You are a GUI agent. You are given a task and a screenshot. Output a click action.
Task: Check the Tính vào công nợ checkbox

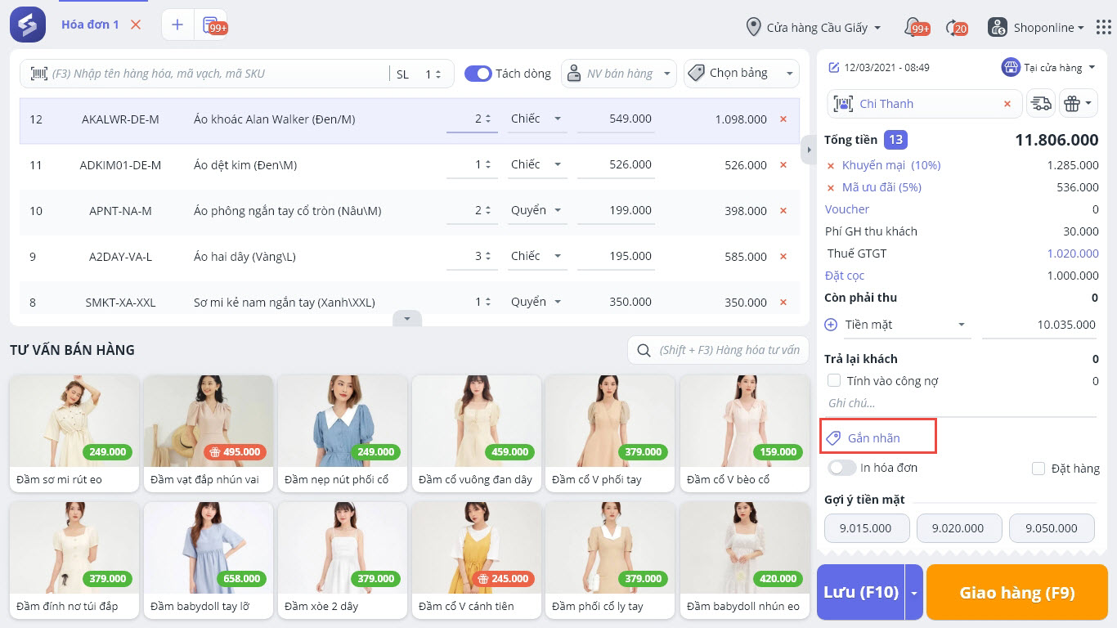click(834, 380)
